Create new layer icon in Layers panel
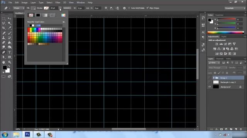Screen dimensions: 247x138 pyautogui.click(x=236, y=129)
